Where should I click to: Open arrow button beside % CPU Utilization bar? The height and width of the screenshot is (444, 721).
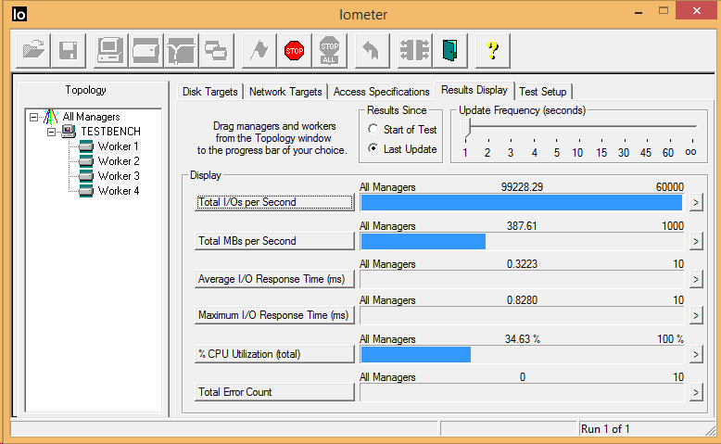(x=696, y=354)
